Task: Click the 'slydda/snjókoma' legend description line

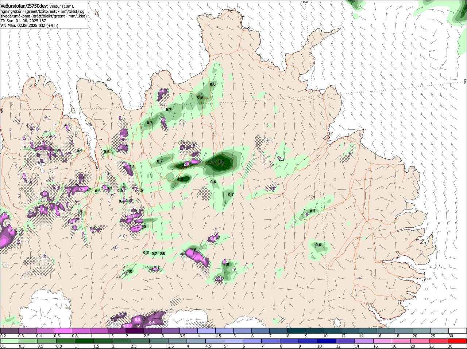Action: click(x=43, y=16)
